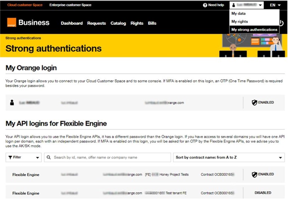Click contract number in Honey Project Tests row
This screenshot has width=288, height=199.
tap(217, 175)
